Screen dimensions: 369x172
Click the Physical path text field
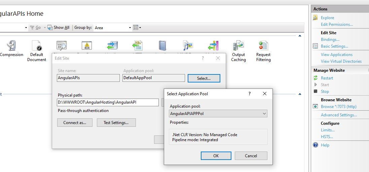coord(108,102)
